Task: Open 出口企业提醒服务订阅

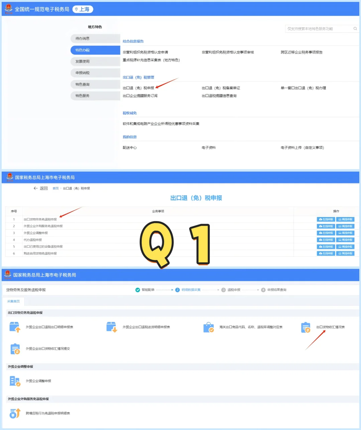Action: [140, 96]
